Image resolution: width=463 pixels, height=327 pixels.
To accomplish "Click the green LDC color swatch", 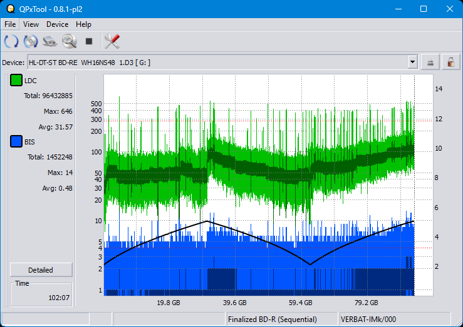I will (x=16, y=81).
